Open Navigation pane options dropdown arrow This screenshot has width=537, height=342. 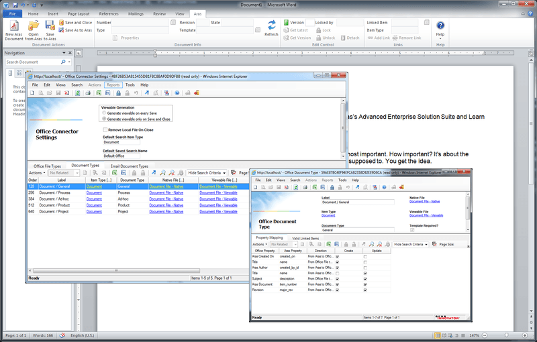[64, 53]
